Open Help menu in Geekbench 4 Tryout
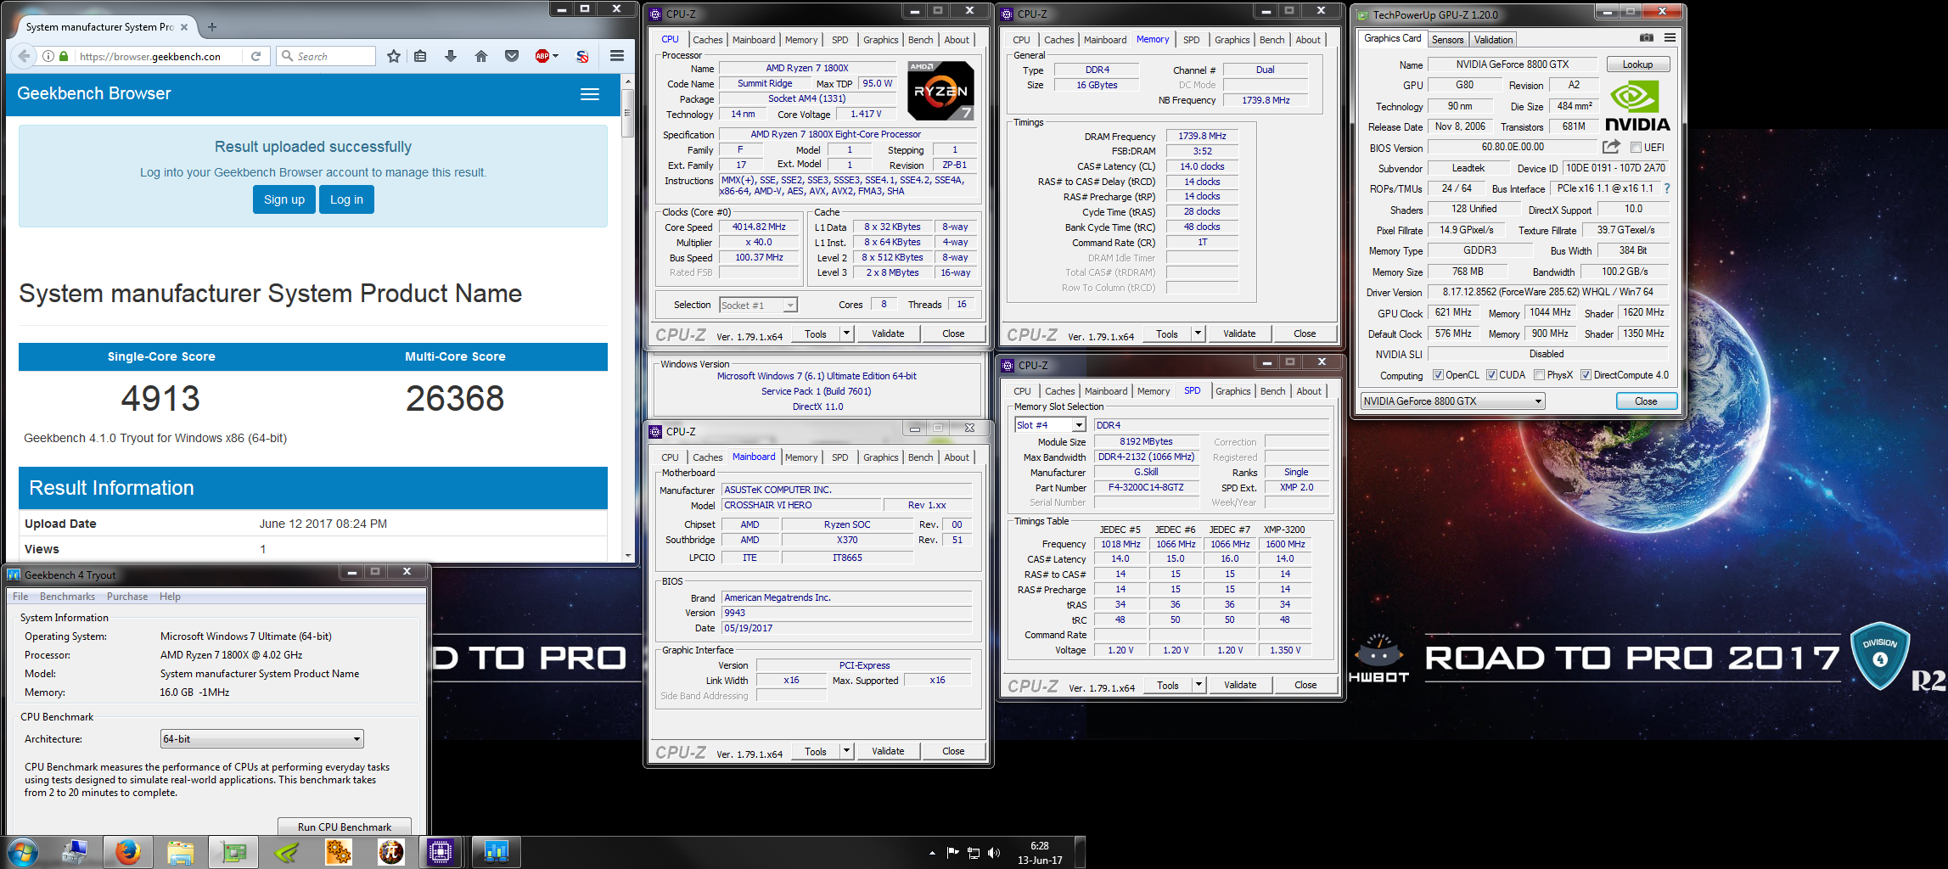The width and height of the screenshot is (1948, 869). coord(170,597)
